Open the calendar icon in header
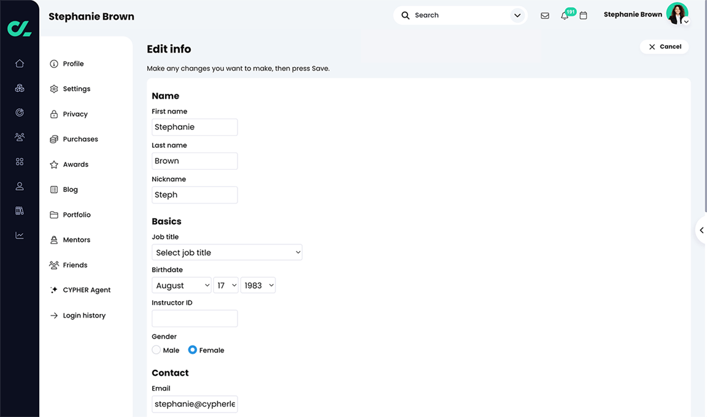Screen dimensions: 707x417 pyautogui.click(x=584, y=15)
